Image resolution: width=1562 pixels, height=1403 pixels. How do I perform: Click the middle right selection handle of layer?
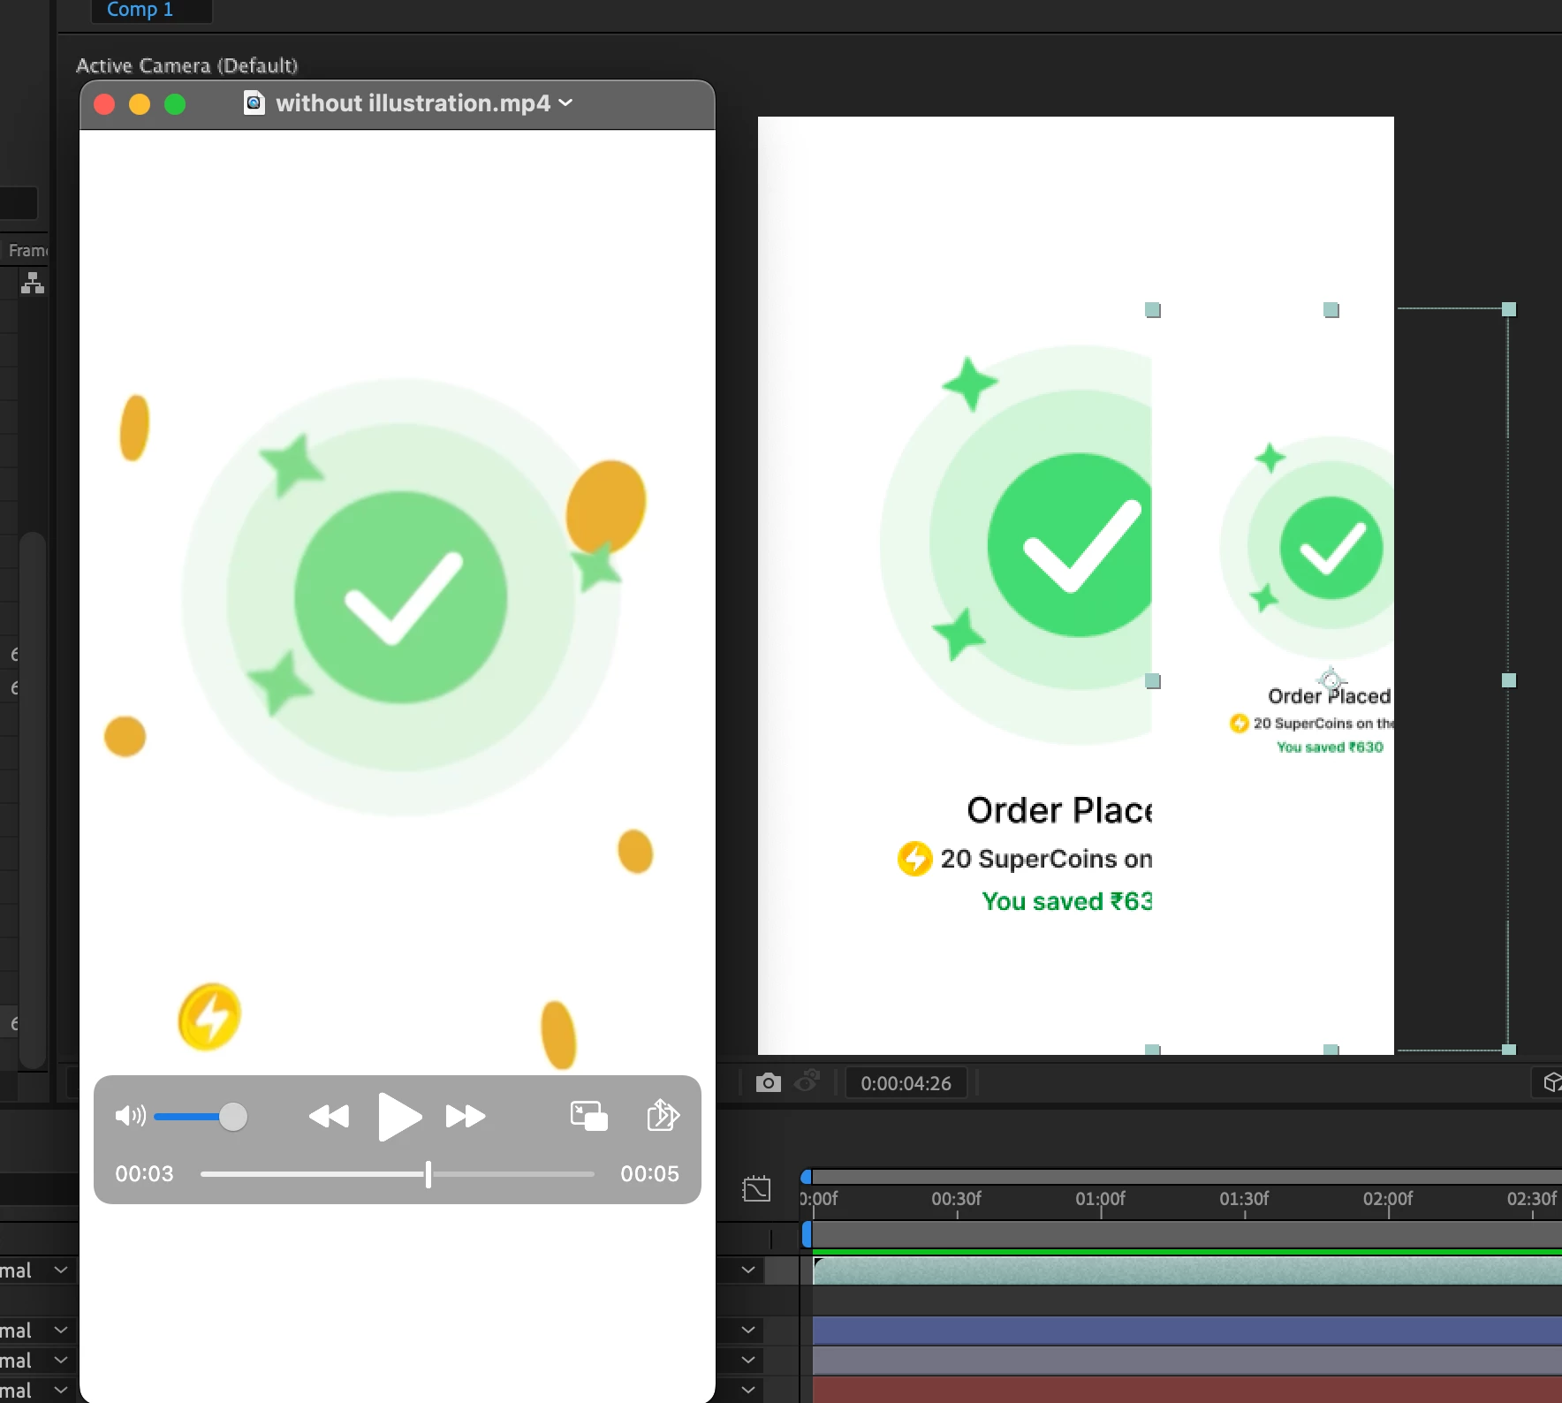pyautogui.click(x=1509, y=680)
